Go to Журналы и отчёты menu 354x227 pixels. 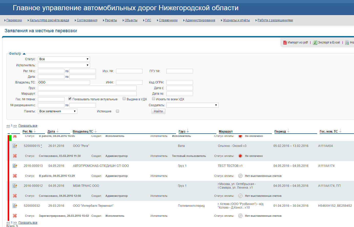click(x=236, y=20)
